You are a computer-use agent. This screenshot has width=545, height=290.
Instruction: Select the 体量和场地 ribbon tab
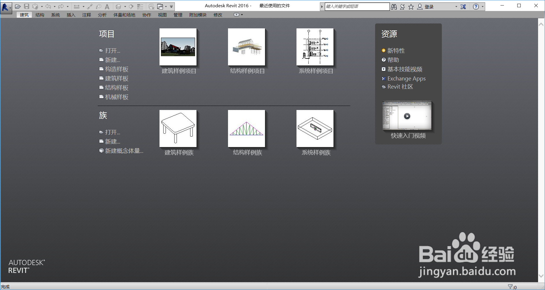[124, 15]
